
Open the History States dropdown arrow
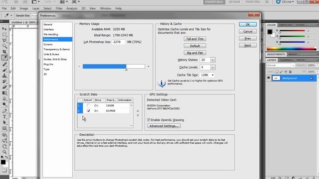pyautogui.click(x=213, y=60)
